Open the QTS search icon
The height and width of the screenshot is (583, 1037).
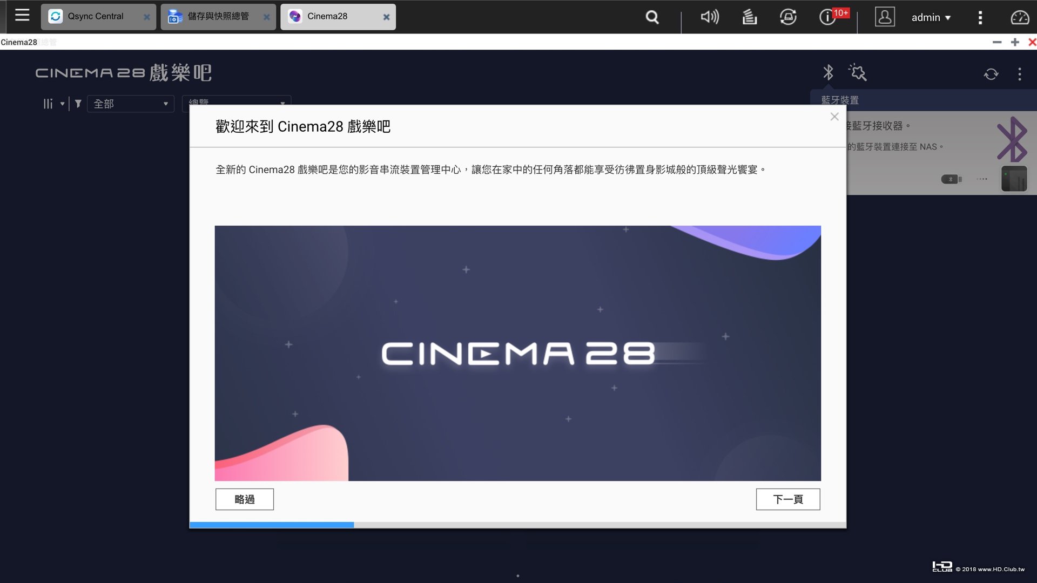pyautogui.click(x=652, y=17)
